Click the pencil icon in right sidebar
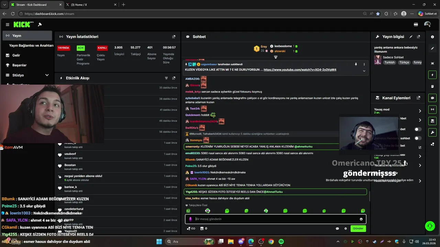The width and height of the screenshot is (440, 247). coord(432,48)
